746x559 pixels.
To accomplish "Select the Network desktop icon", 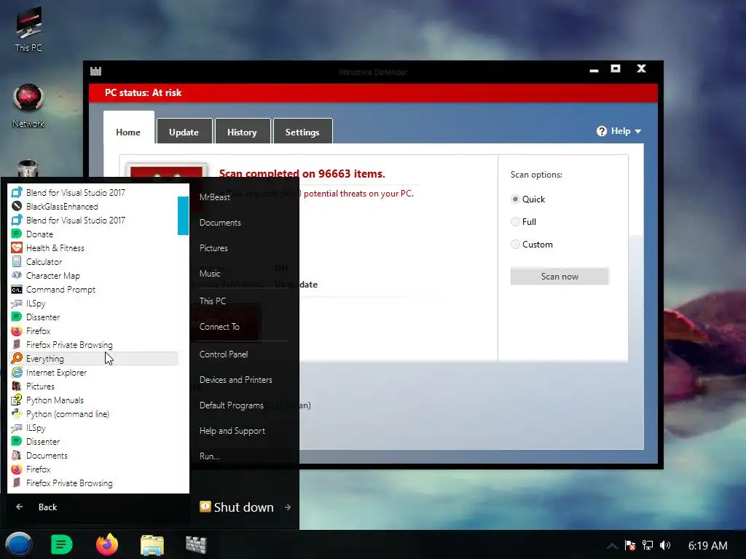I will [x=28, y=106].
